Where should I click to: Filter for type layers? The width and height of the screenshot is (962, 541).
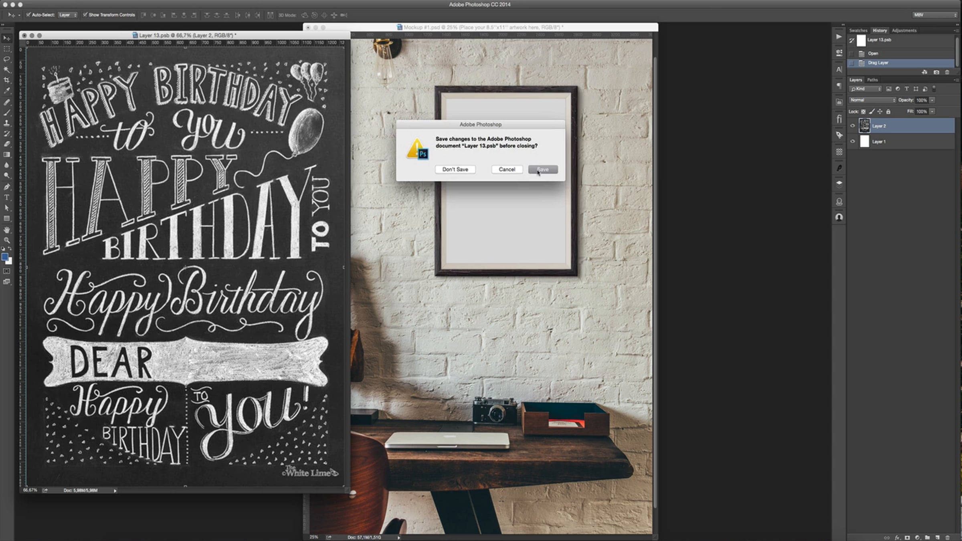907,89
